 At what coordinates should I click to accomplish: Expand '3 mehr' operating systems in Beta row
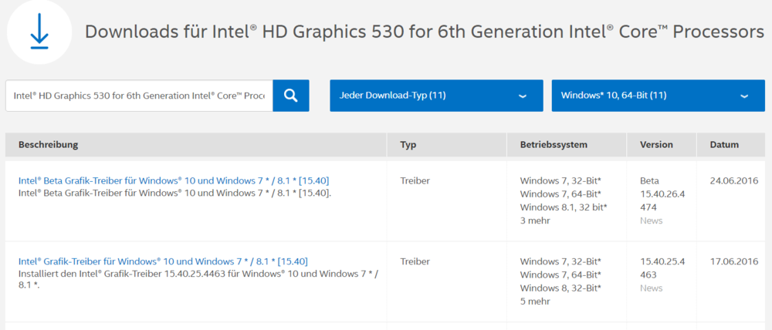point(535,221)
